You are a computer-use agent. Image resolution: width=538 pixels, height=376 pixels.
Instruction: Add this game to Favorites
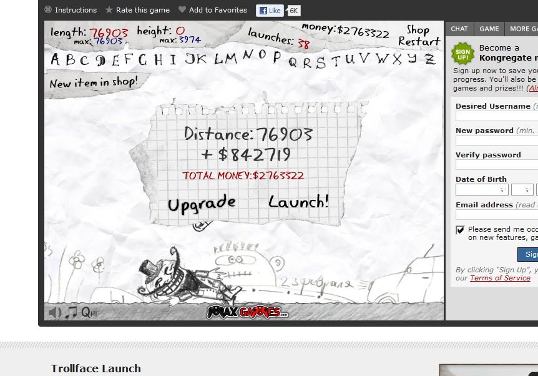coord(218,10)
